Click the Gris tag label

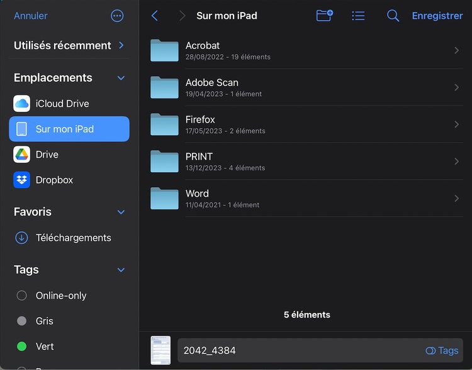(44, 321)
